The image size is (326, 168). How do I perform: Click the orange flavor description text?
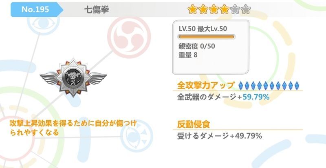pyautogui.click(x=73, y=128)
